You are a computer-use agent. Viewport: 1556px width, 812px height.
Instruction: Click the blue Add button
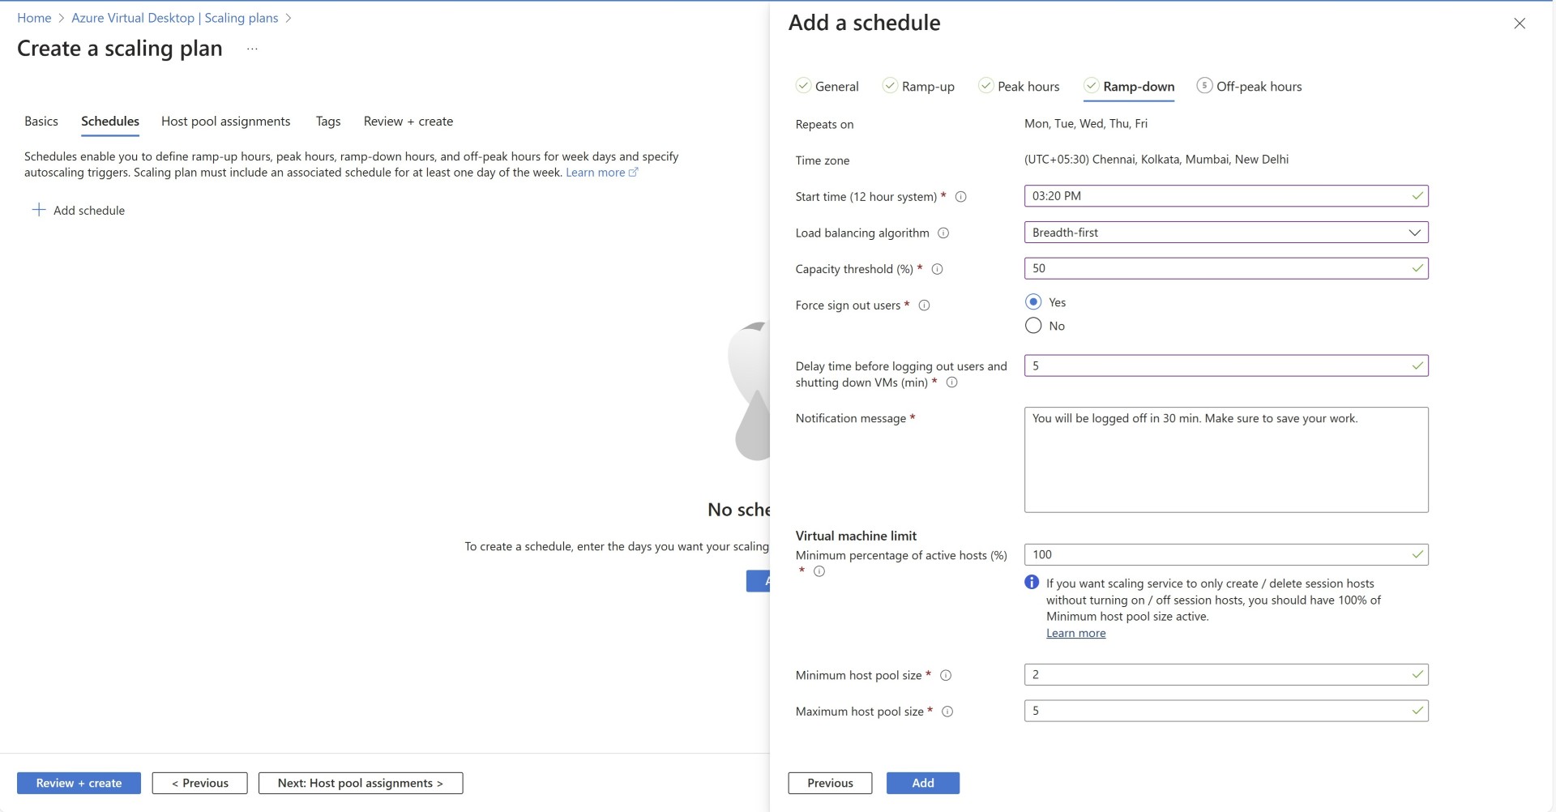point(923,783)
